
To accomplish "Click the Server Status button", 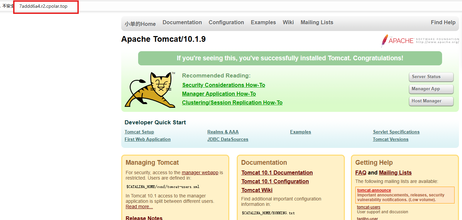I will pyautogui.click(x=431, y=77).
